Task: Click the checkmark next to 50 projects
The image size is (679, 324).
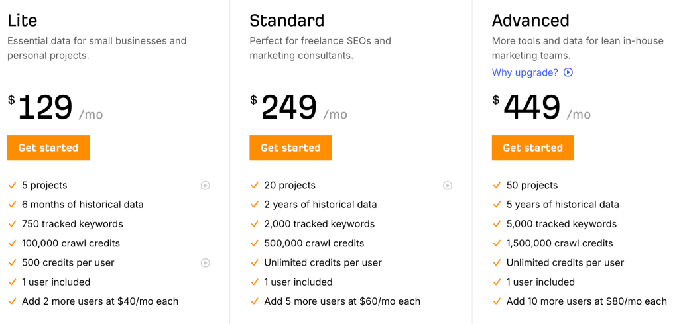Action: pos(497,186)
